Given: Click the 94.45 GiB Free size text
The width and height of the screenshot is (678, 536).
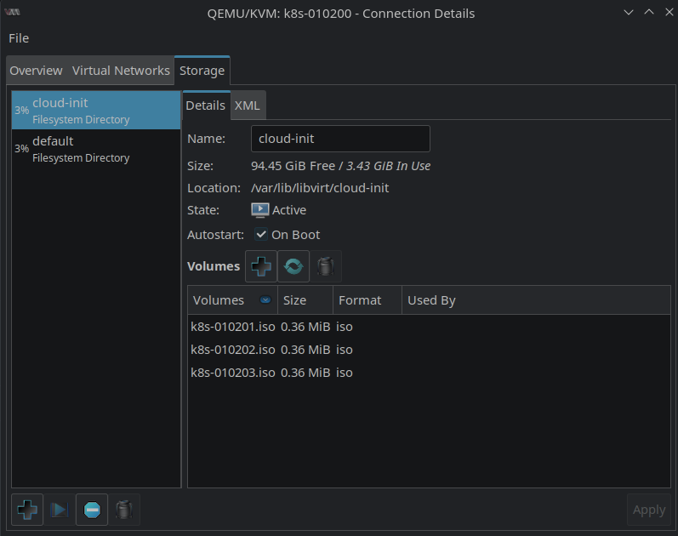Looking at the screenshot, I should pos(293,166).
